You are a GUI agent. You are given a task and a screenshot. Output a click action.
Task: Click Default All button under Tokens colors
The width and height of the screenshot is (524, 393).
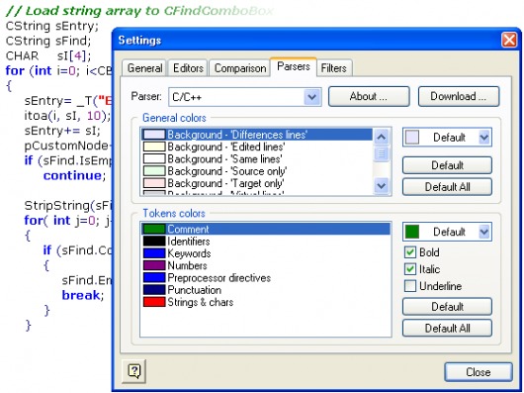447,328
